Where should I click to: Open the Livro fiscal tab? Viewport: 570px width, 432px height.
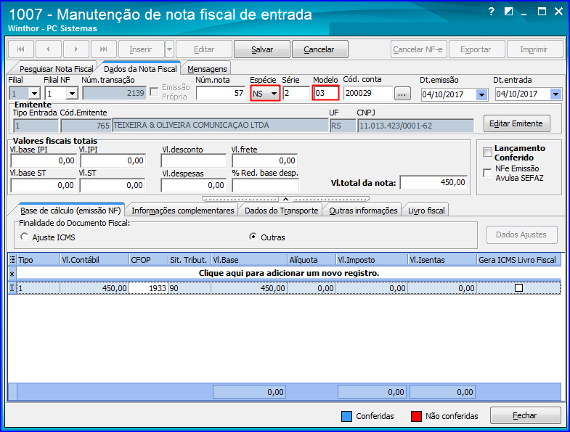tap(426, 211)
